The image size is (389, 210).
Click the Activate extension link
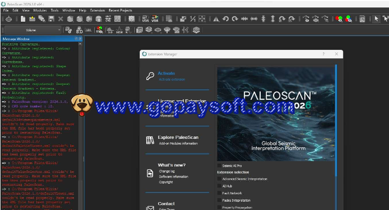coord(171,79)
